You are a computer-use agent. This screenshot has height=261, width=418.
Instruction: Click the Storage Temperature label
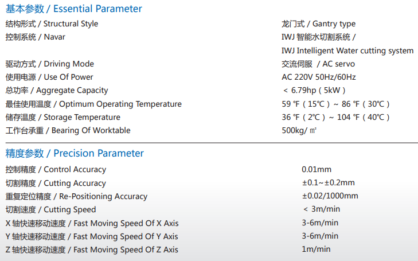[63, 117]
